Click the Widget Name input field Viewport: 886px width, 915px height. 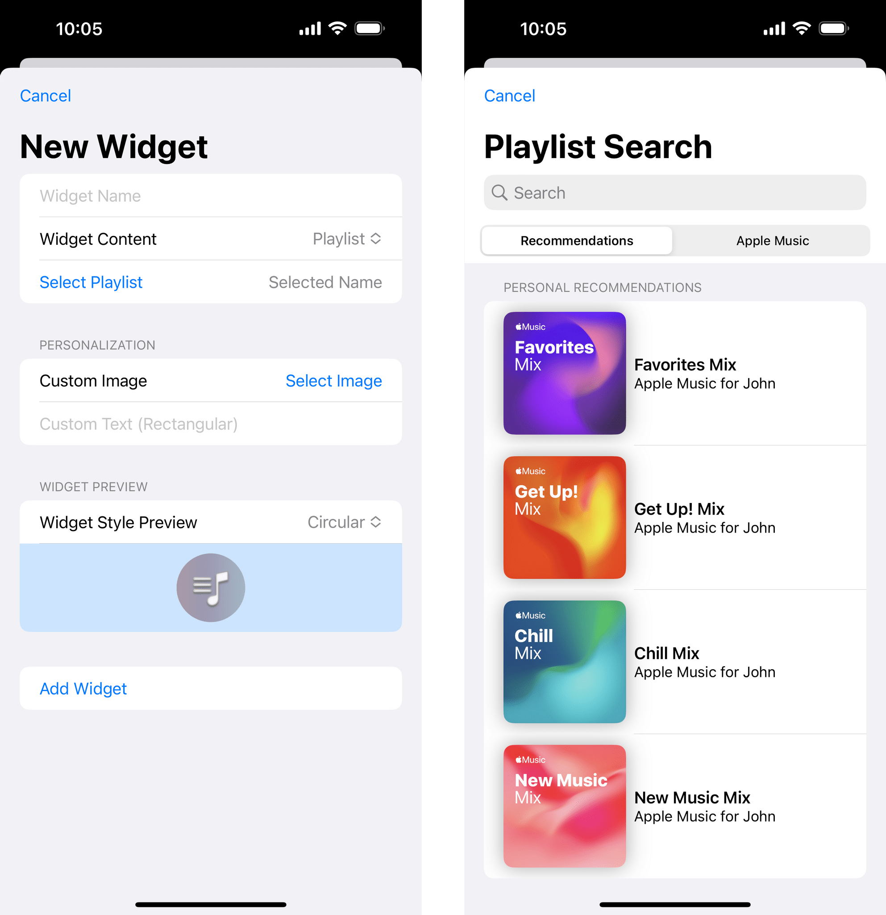tap(211, 195)
